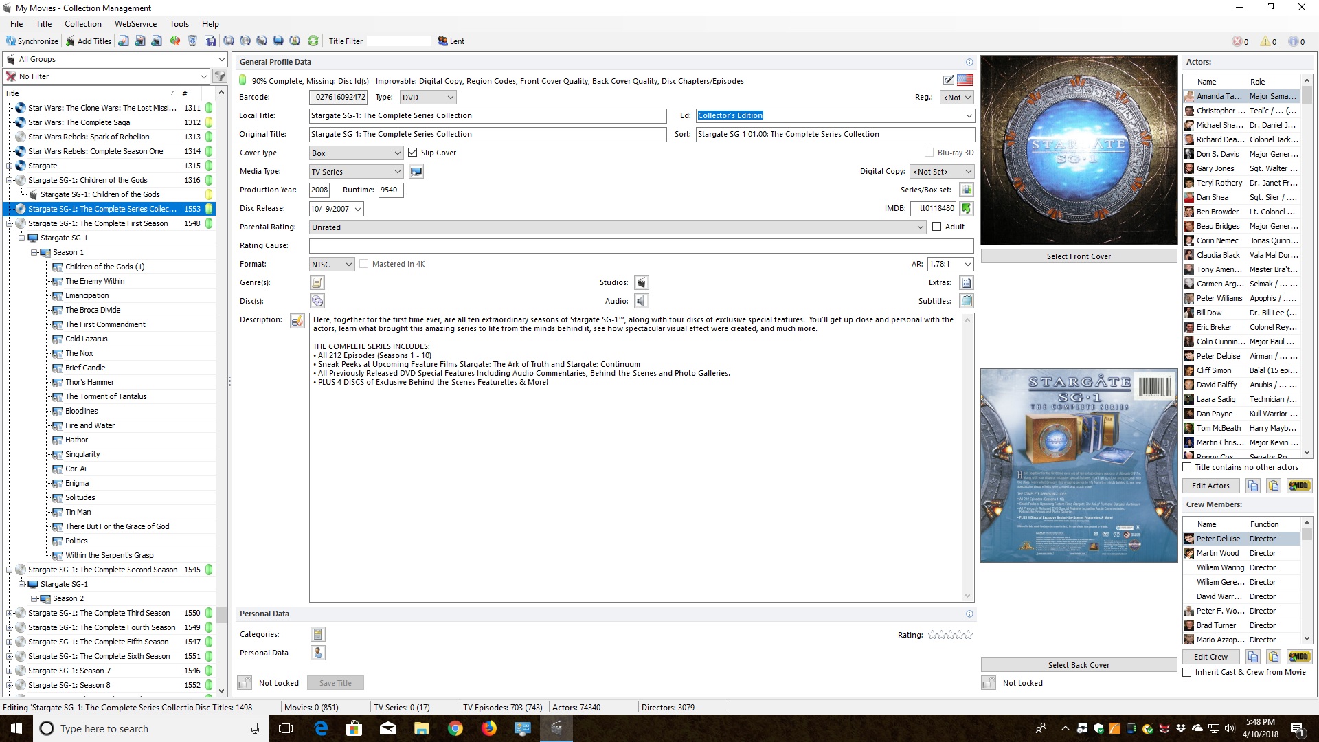This screenshot has height=742, width=1319.
Task: Check Title contains no other actors
Action: [1186, 467]
